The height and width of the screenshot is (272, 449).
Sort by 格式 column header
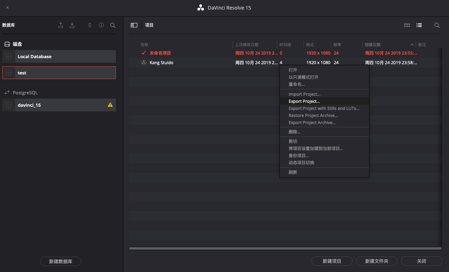point(310,45)
